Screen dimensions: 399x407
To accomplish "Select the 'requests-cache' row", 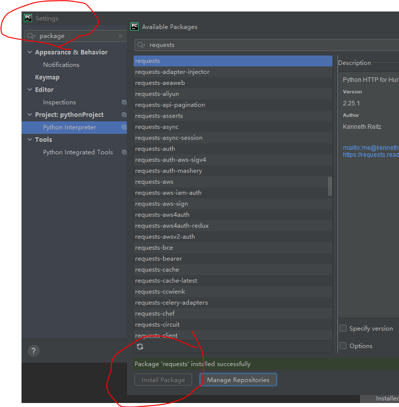I will tap(233, 270).
